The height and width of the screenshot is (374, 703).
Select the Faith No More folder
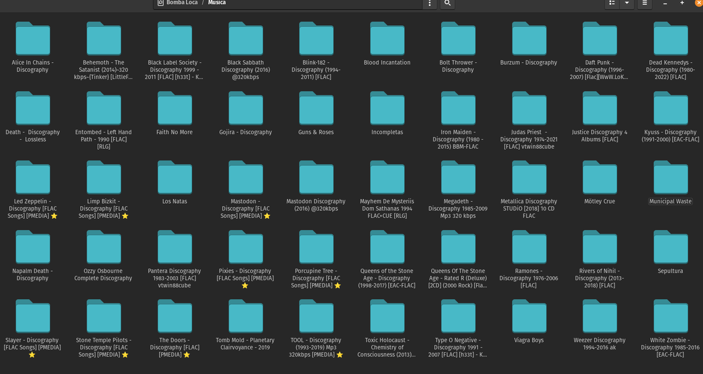175,108
